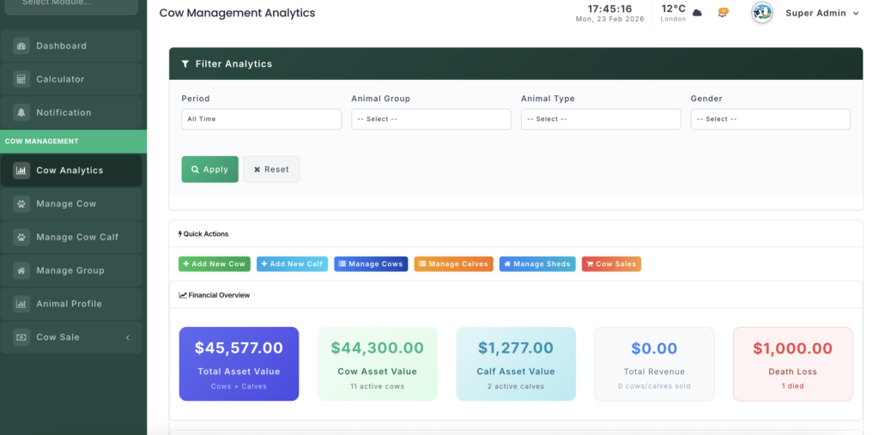Open Notification in the sidebar
Image resolution: width=879 pixels, height=435 pixels.
63,113
